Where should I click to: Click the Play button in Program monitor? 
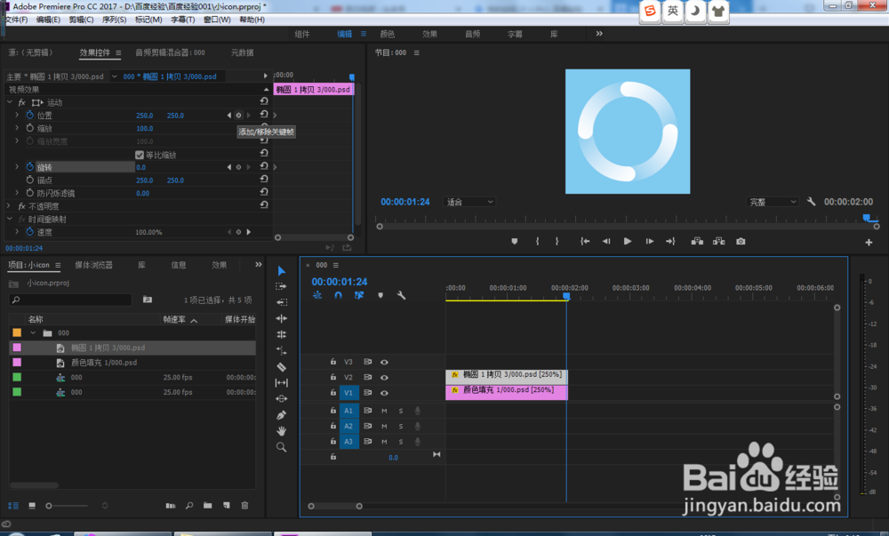coord(628,242)
